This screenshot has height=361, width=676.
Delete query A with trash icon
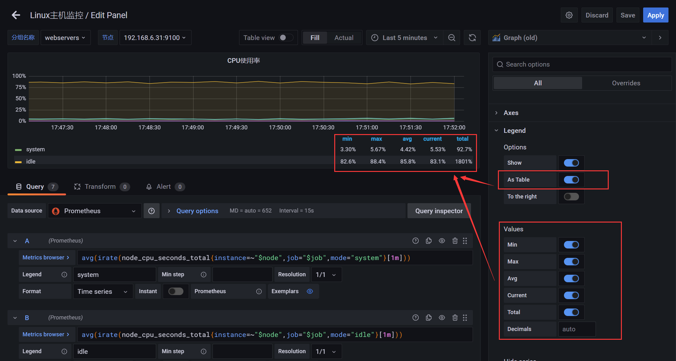455,241
